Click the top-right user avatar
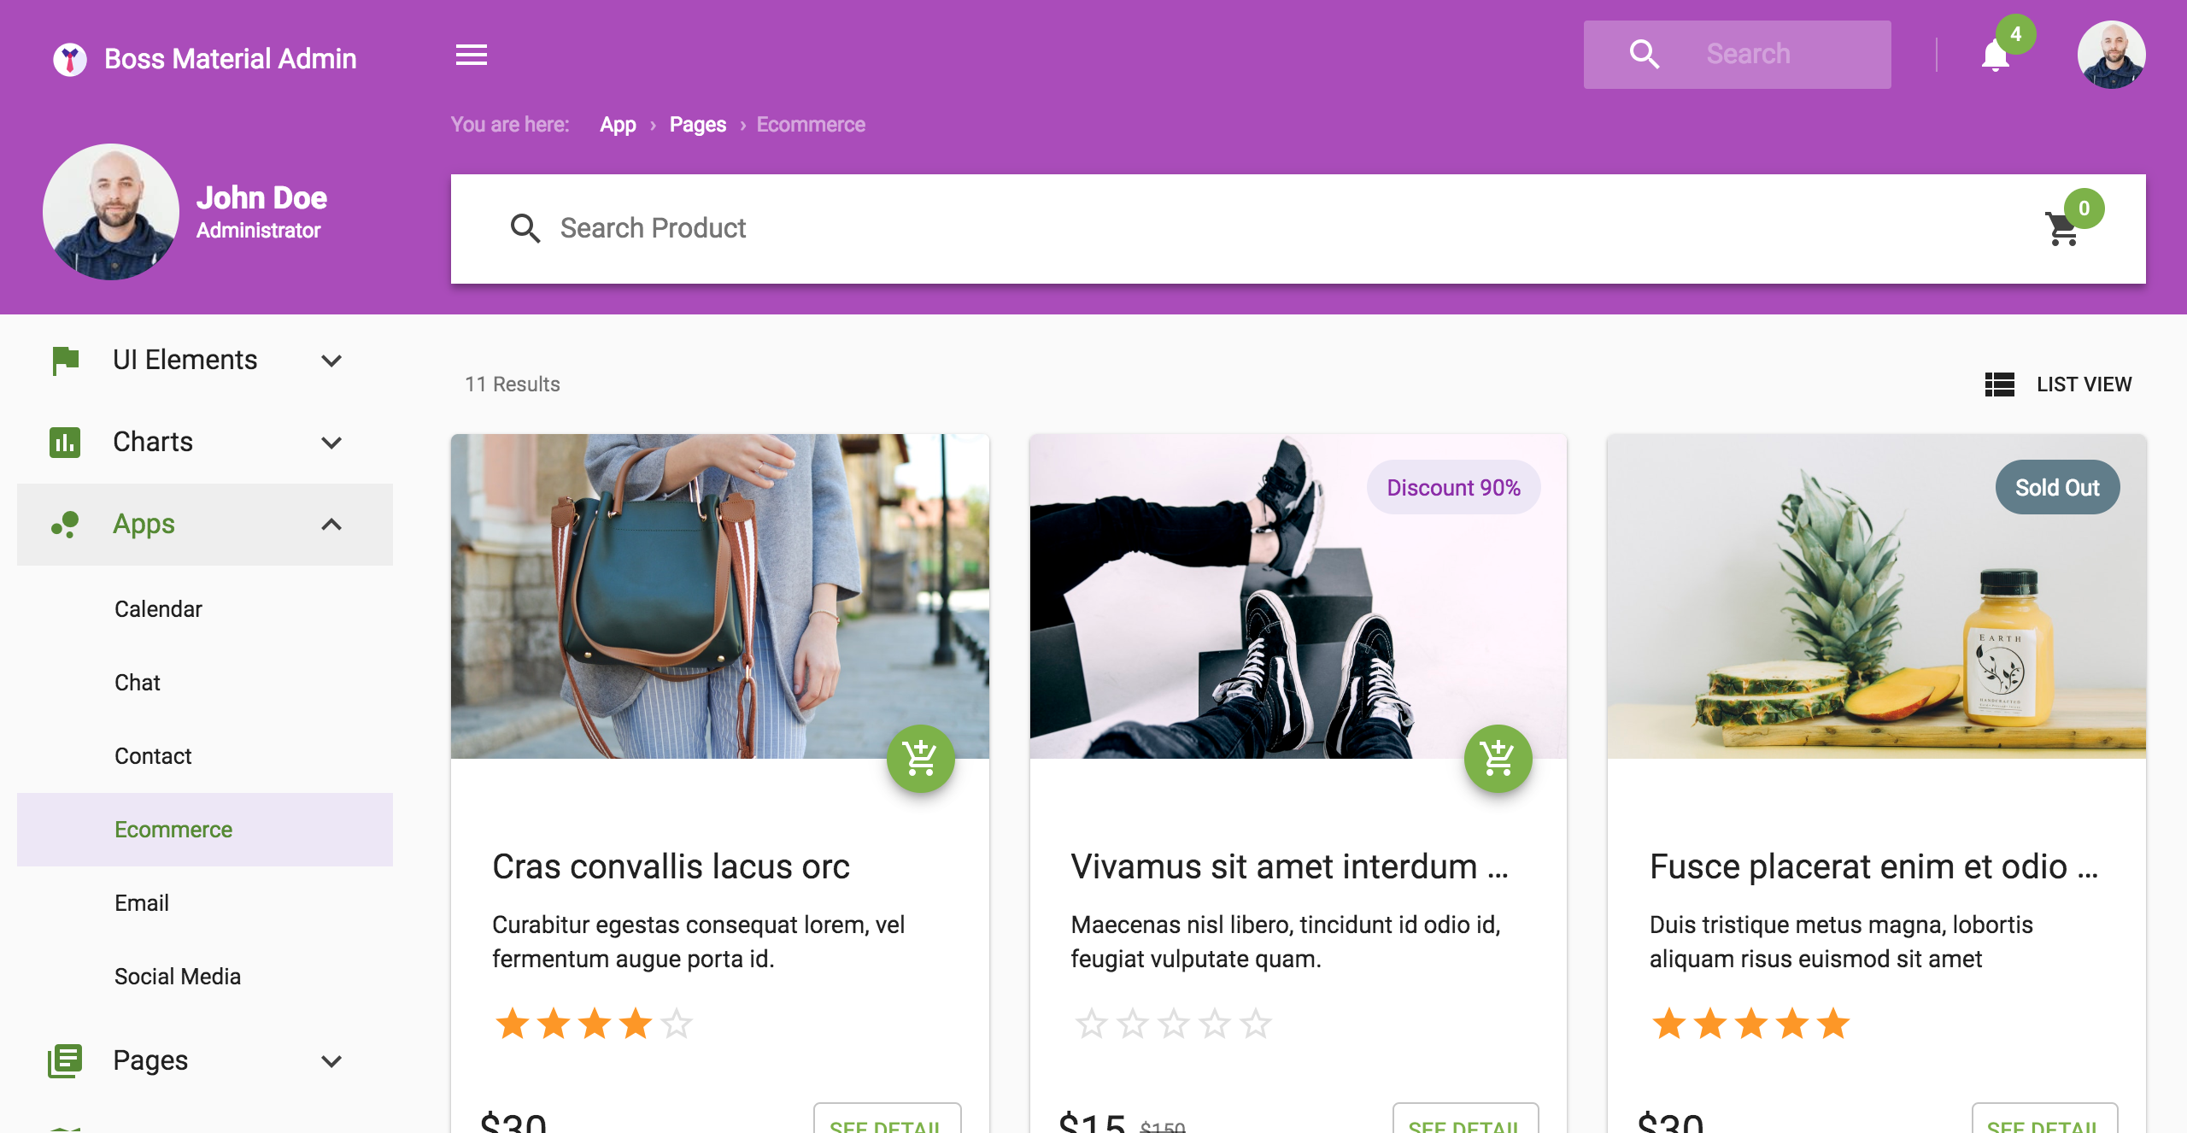Image resolution: width=2187 pixels, height=1133 pixels. click(2111, 55)
